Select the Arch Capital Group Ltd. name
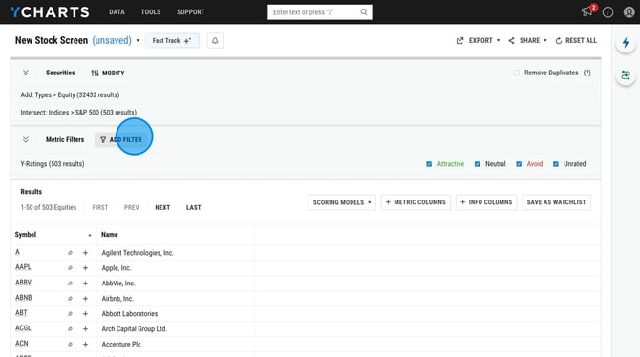 coord(135,329)
